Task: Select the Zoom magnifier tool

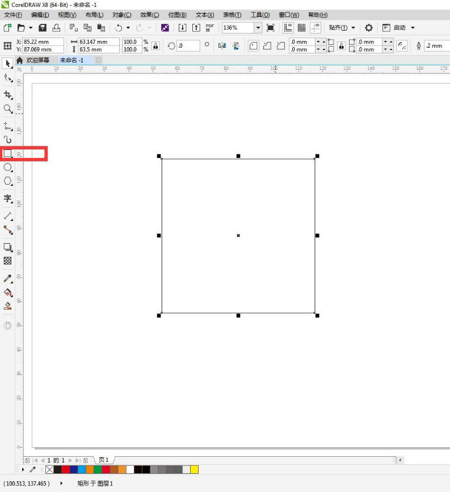Action: coord(8,109)
